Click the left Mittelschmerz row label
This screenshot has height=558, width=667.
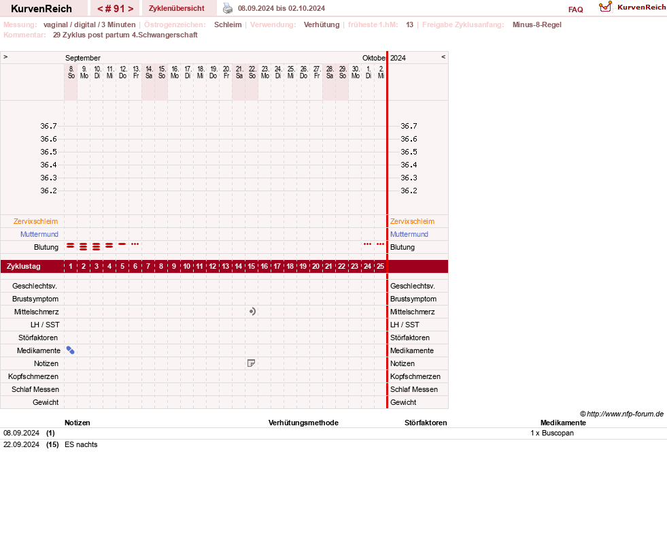point(37,312)
